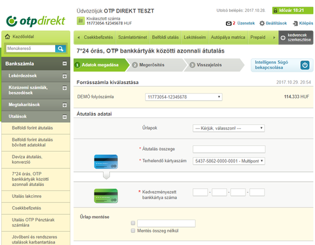The image size is (315, 245).
Task: Focus the Űrlap mentése name field
Action: click(166, 223)
